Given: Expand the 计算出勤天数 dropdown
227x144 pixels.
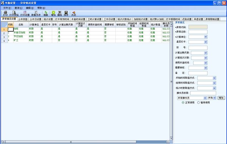Looking at the screenshot, I should pyautogui.click(x=205, y=53).
